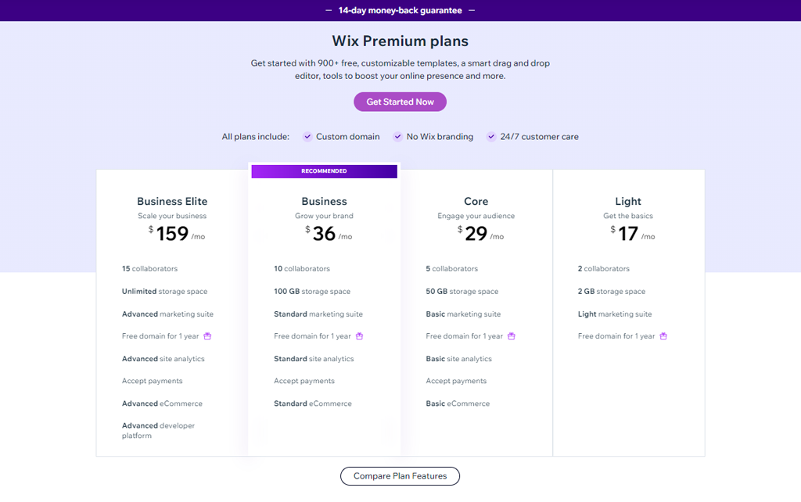Click the checkmark icon before 24/7 customer care
The width and height of the screenshot is (801, 502).
[491, 136]
